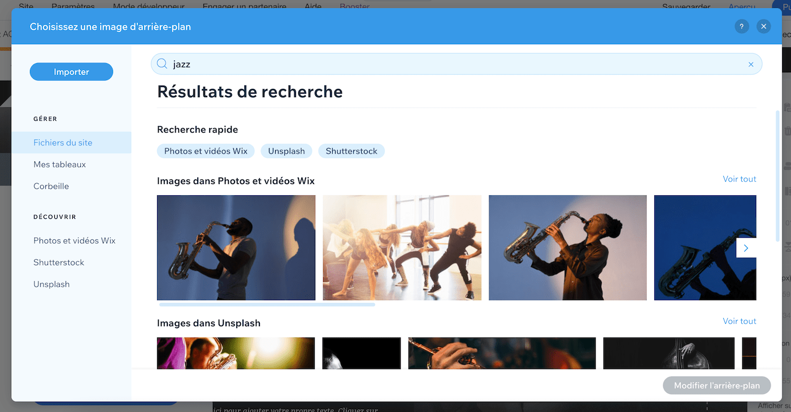Select the dancers in studio image
The height and width of the screenshot is (412, 791).
coord(402,248)
